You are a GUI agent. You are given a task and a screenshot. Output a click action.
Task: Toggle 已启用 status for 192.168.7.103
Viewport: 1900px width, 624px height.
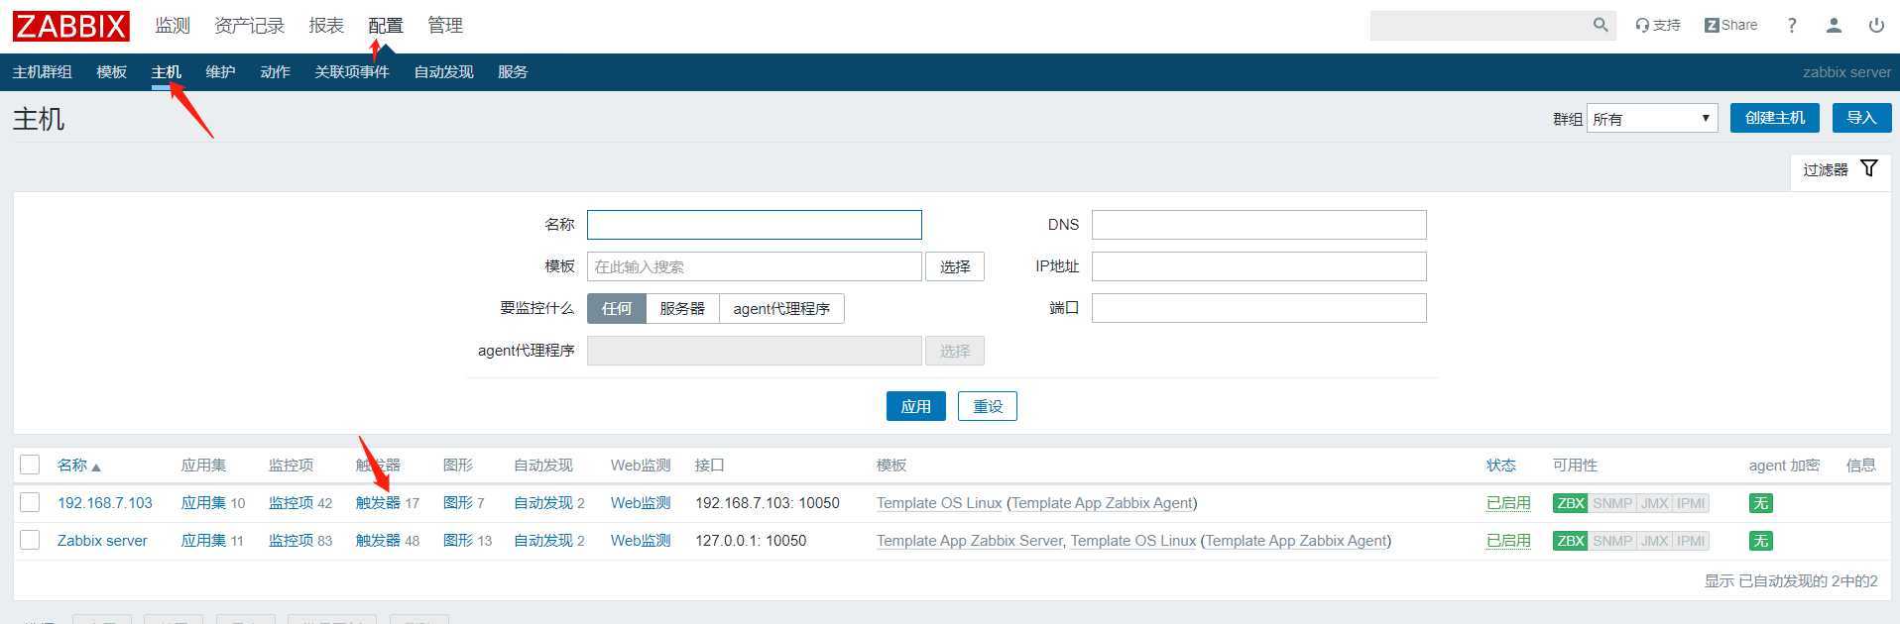1508,502
